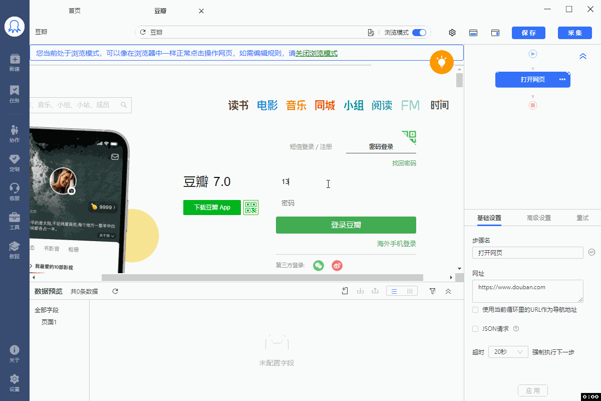Viewport: 601px width, 401px height.
Task: Switch data preview to horizontal row layout
Action: click(x=394, y=291)
